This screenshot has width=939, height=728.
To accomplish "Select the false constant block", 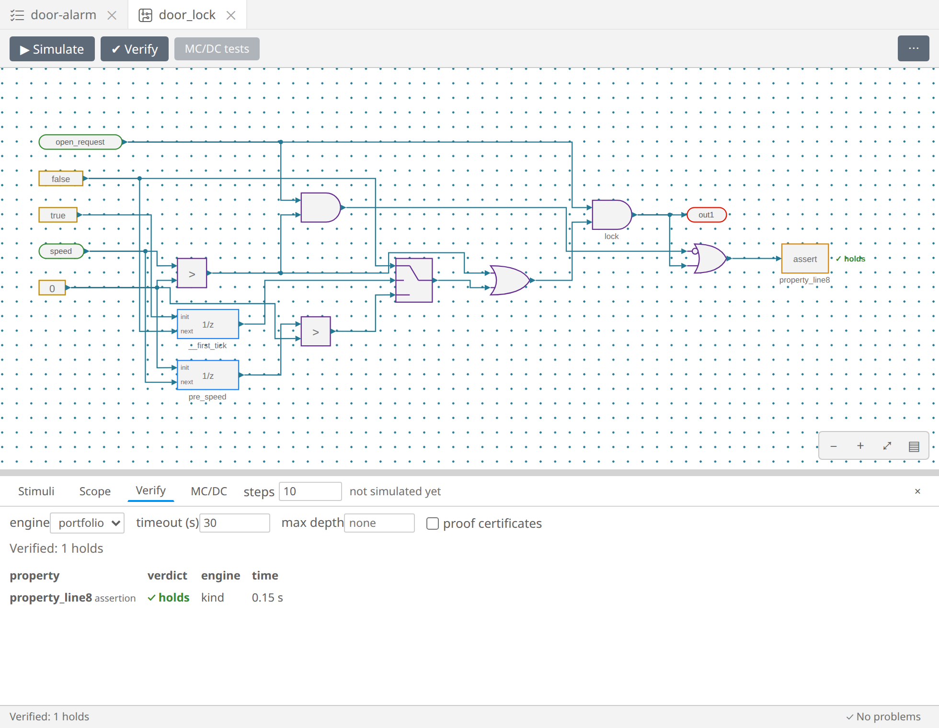I will 61,178.
